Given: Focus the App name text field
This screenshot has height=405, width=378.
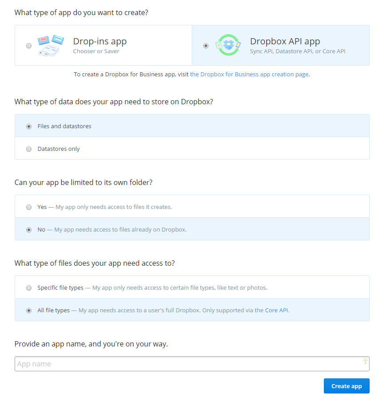Looking at the screenshot, I should (x=192, y=364).
